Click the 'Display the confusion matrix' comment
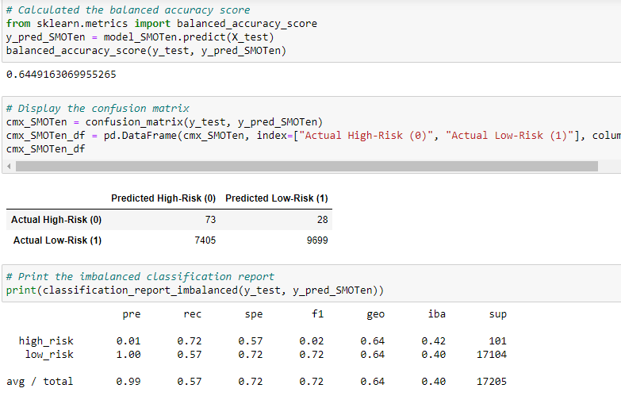Image resolution: width=621 pixels, height=396 pixels. [x=98, y=108]
